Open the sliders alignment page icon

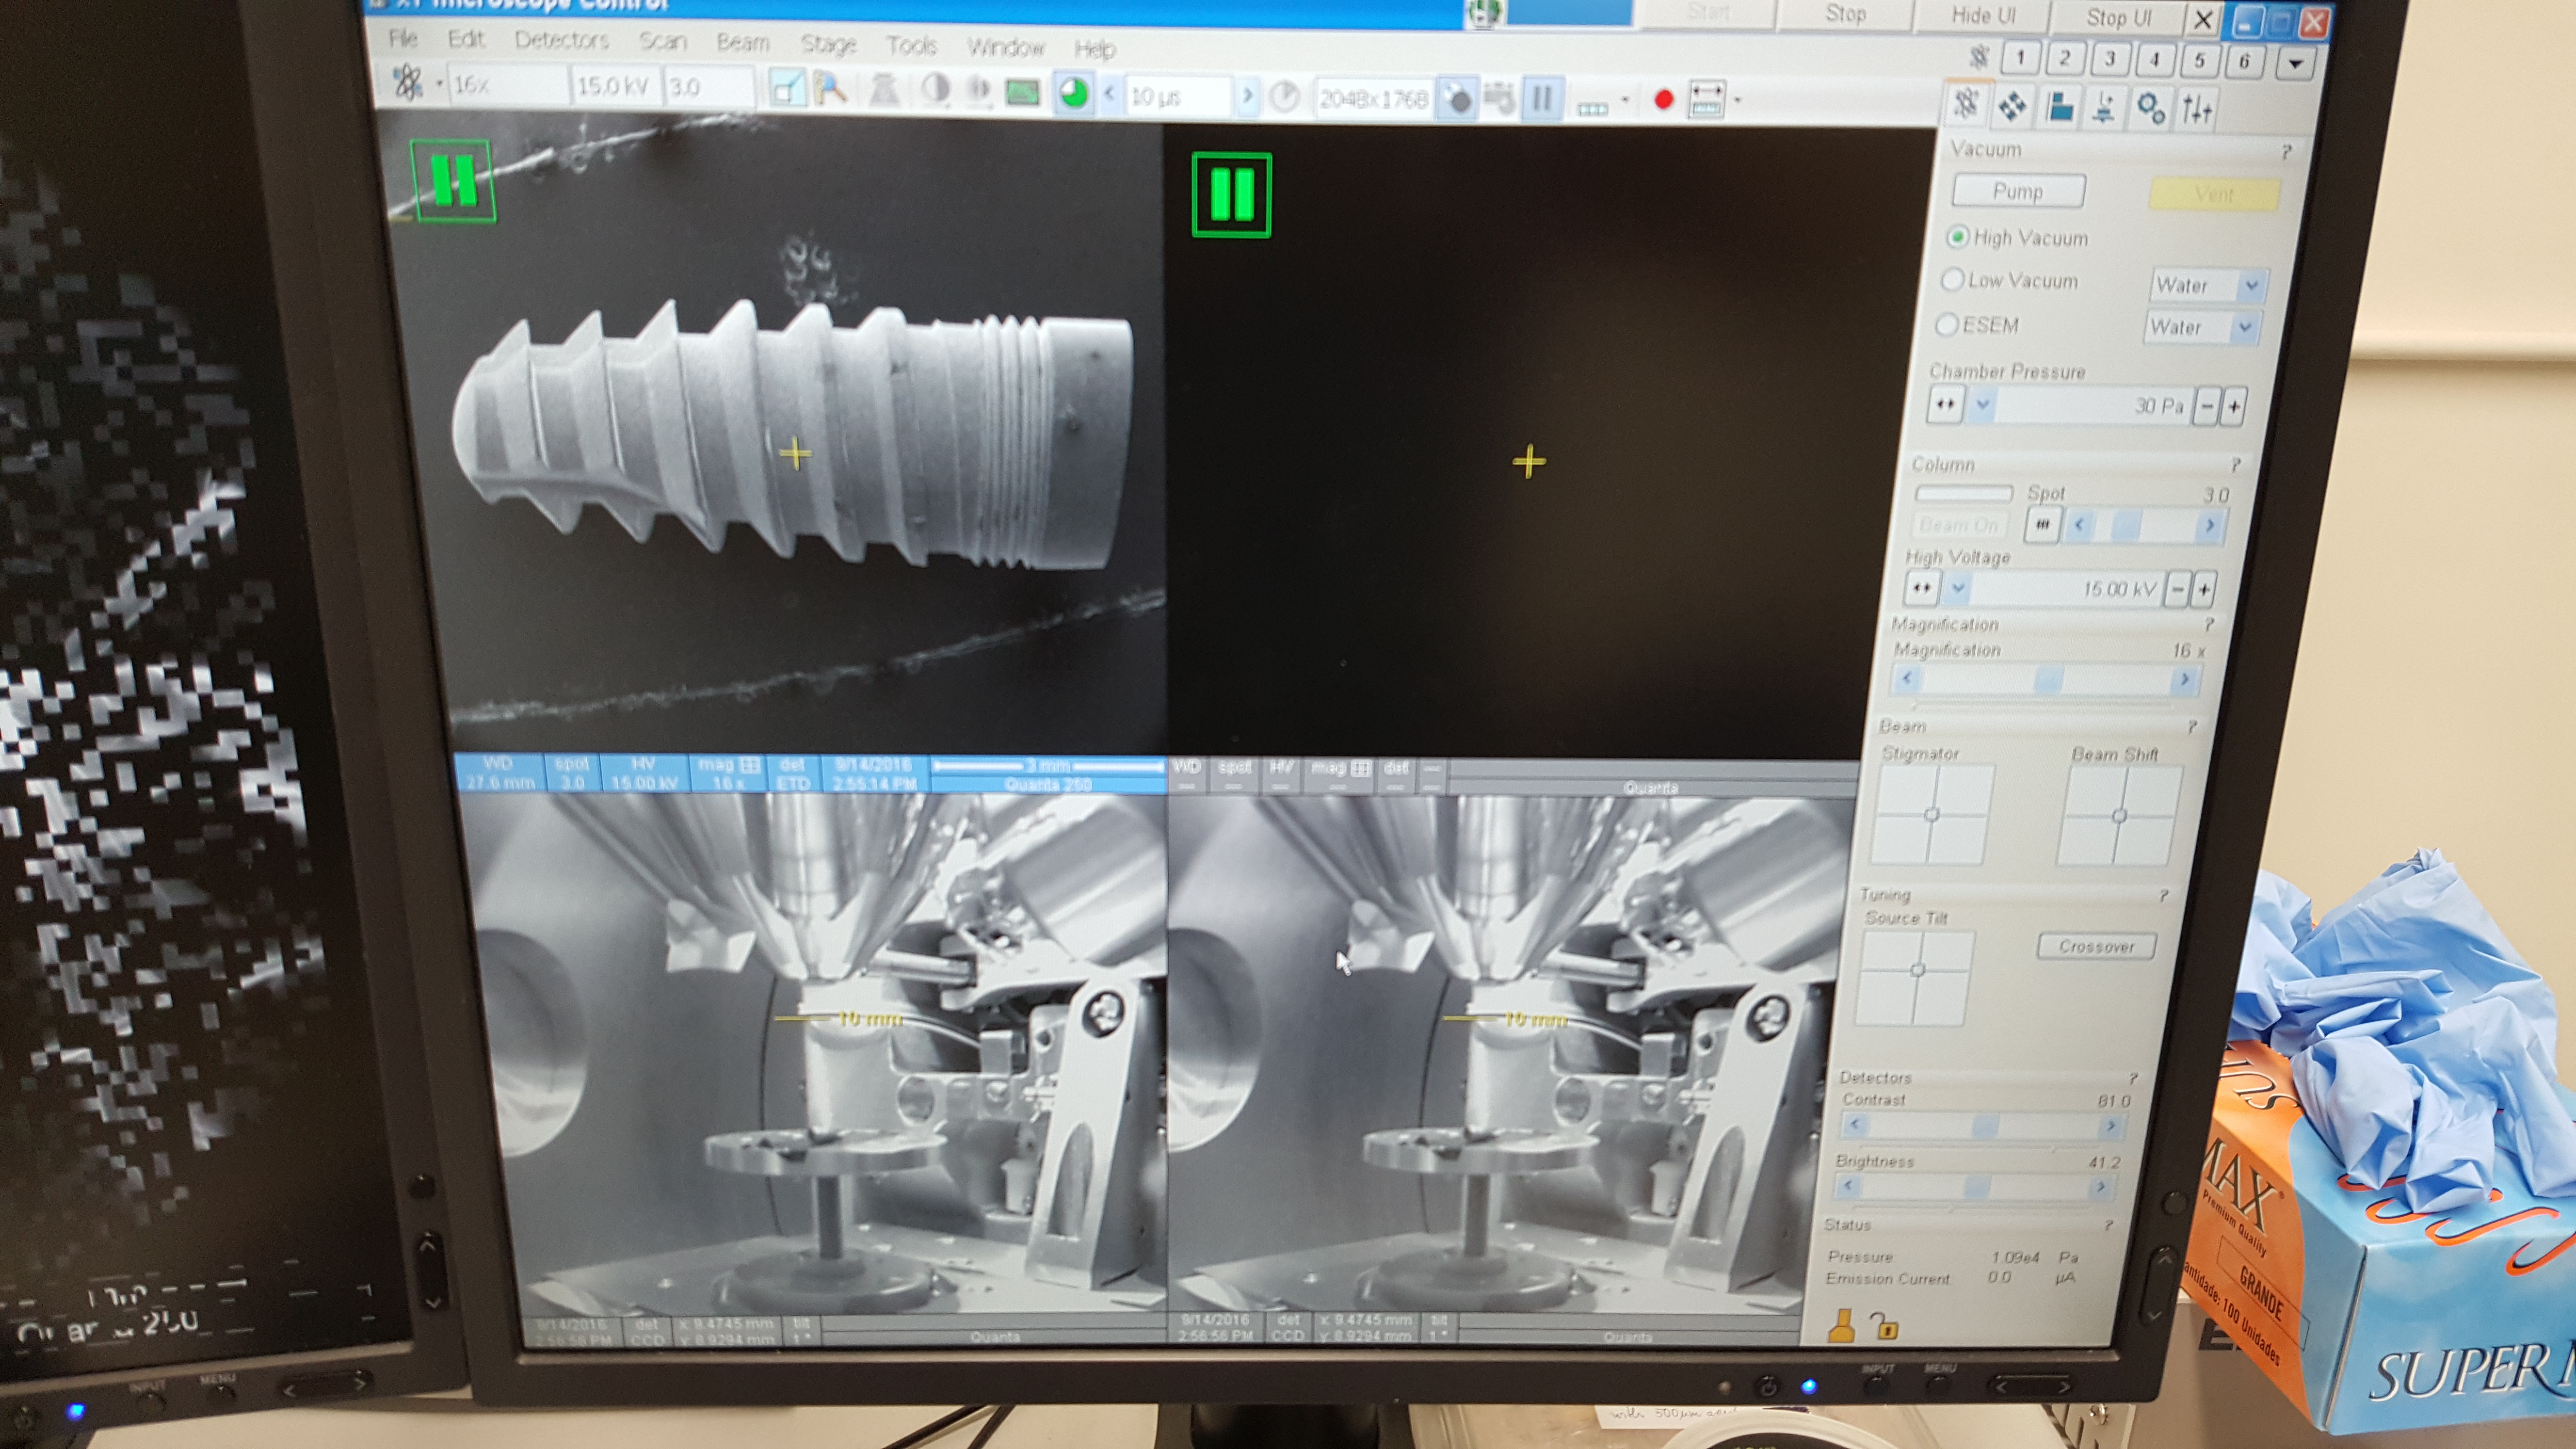[x=2197, y=109]
